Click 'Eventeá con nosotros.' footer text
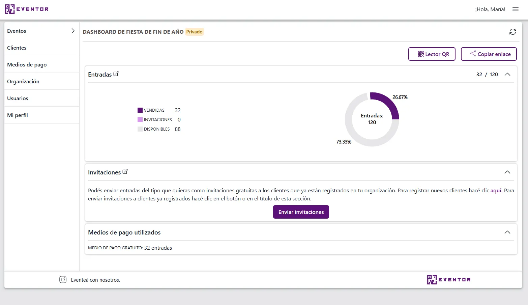Viewport: 528px width, 305px height. coord(95,280)
